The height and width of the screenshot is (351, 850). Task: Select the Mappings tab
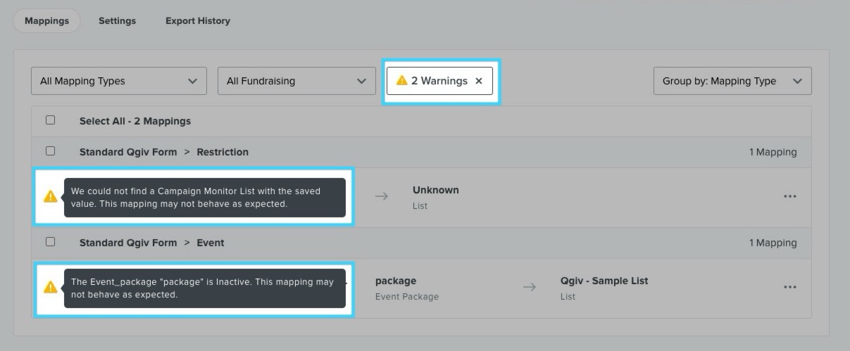pos(46,20)
